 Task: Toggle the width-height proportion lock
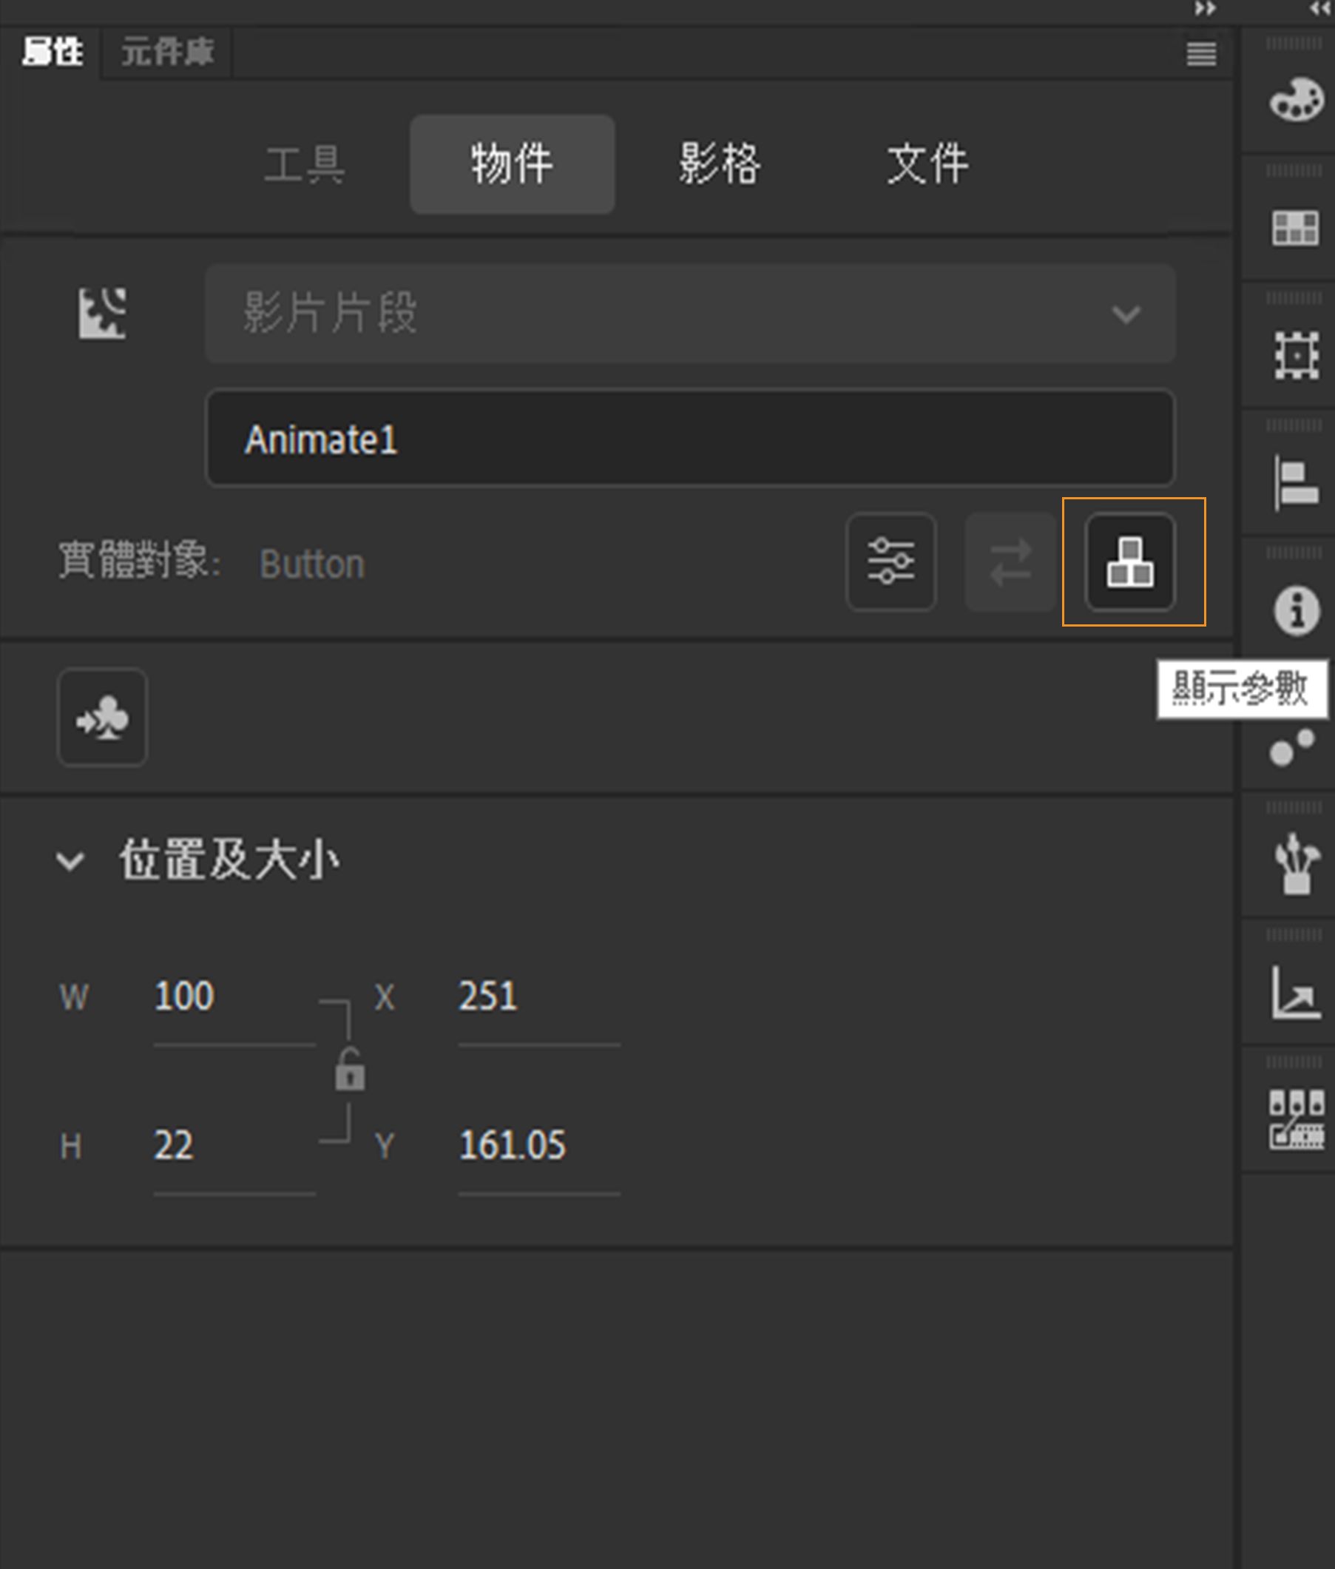click(350, 1070)
